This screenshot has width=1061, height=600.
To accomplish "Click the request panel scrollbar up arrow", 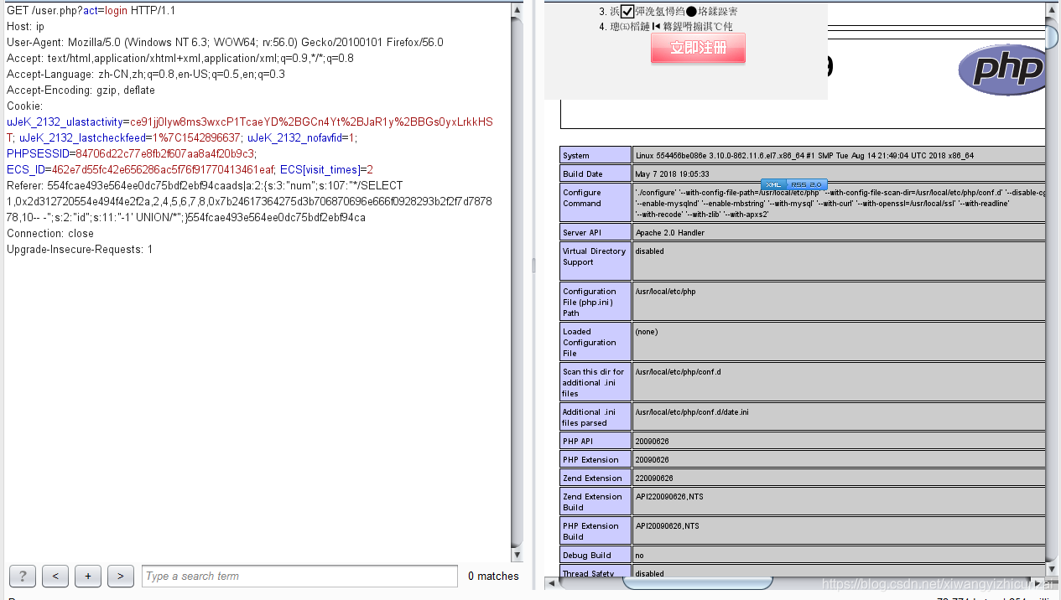I will (x=517, y=10).
